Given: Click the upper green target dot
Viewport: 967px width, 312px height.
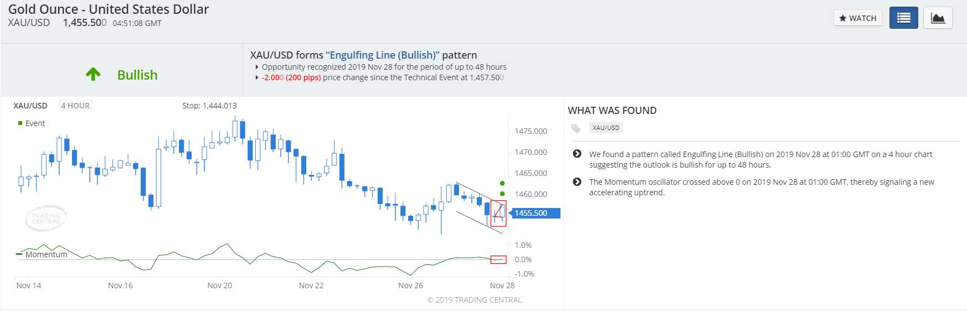Looking at the screenshot, I should 502,183.
